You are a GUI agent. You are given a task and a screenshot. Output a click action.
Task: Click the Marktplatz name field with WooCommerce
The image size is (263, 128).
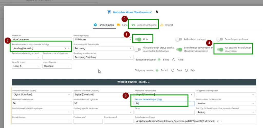pyautogui.click(x=42, y=40)
